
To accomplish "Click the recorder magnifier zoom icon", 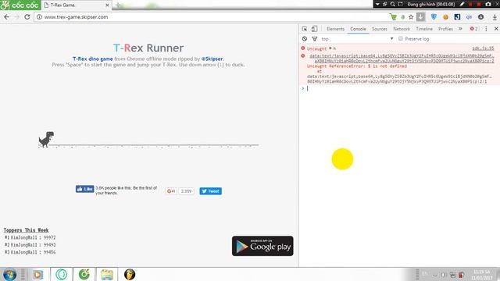I will (392, 4).
